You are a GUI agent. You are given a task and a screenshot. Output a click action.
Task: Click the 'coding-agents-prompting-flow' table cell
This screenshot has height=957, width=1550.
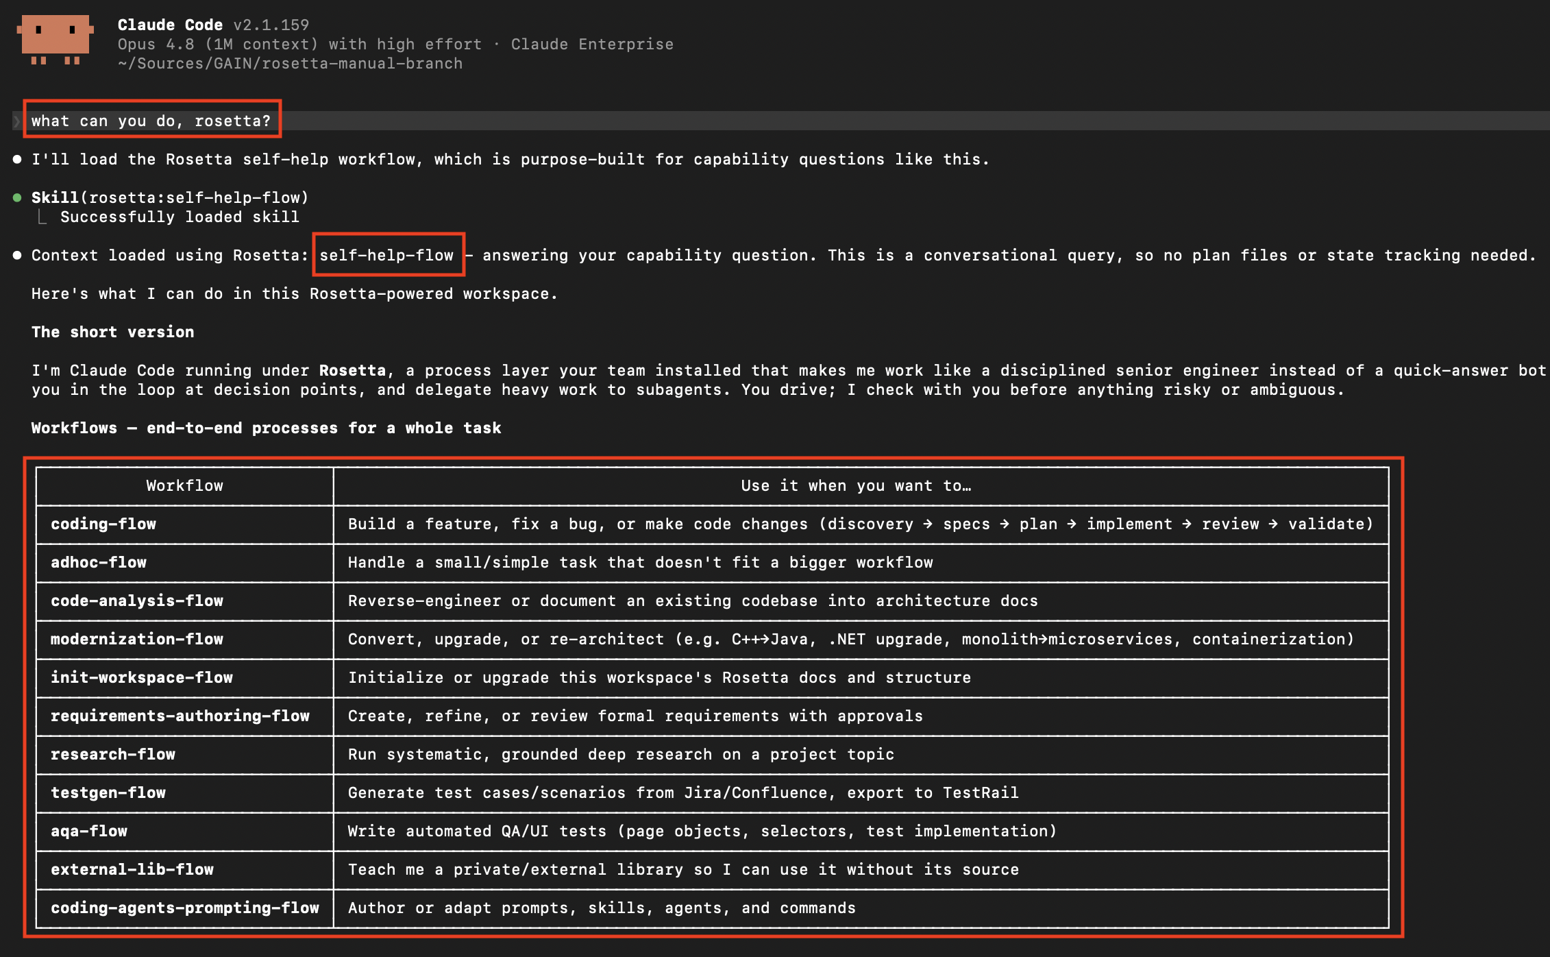pos(185,908)
